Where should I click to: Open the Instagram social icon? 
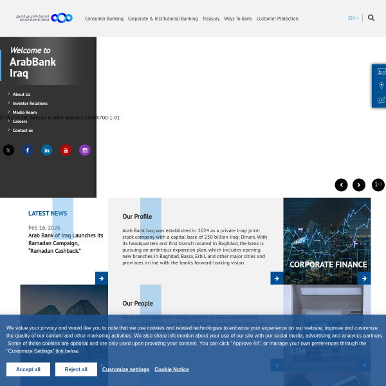(x=85, y=150)
